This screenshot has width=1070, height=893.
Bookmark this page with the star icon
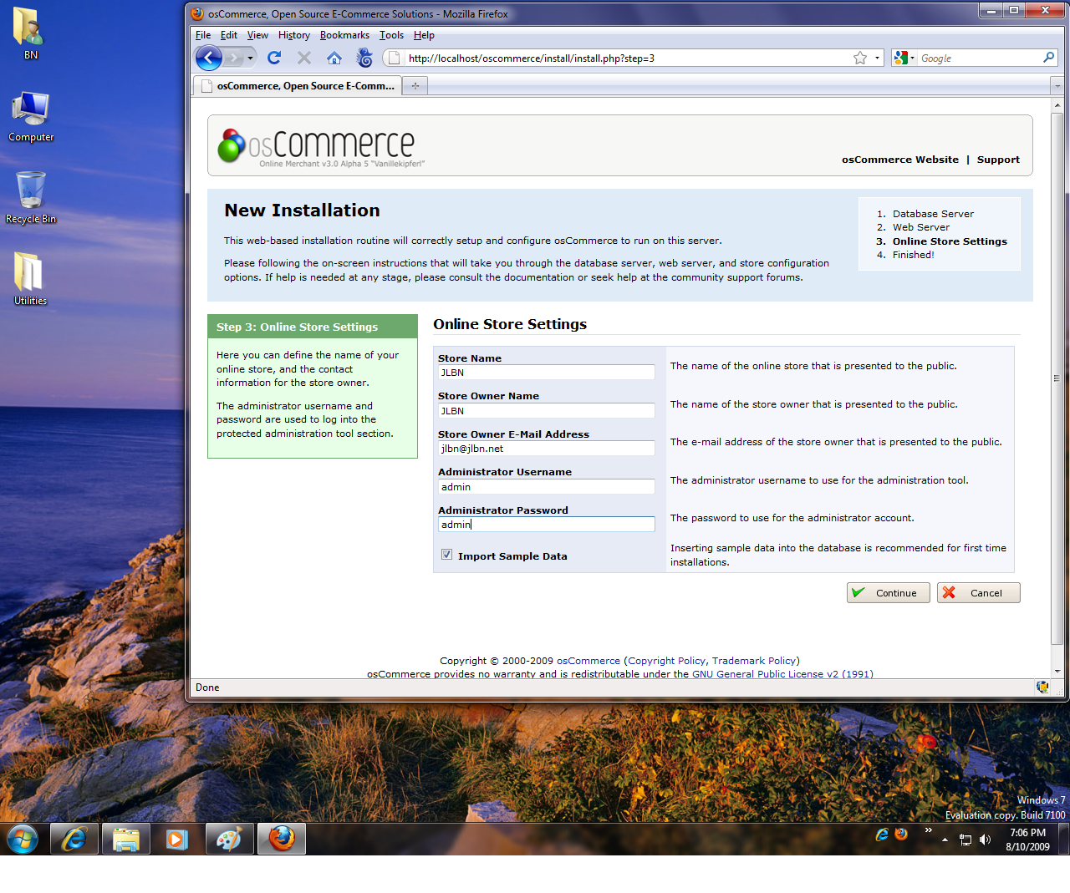click(860, 58)
